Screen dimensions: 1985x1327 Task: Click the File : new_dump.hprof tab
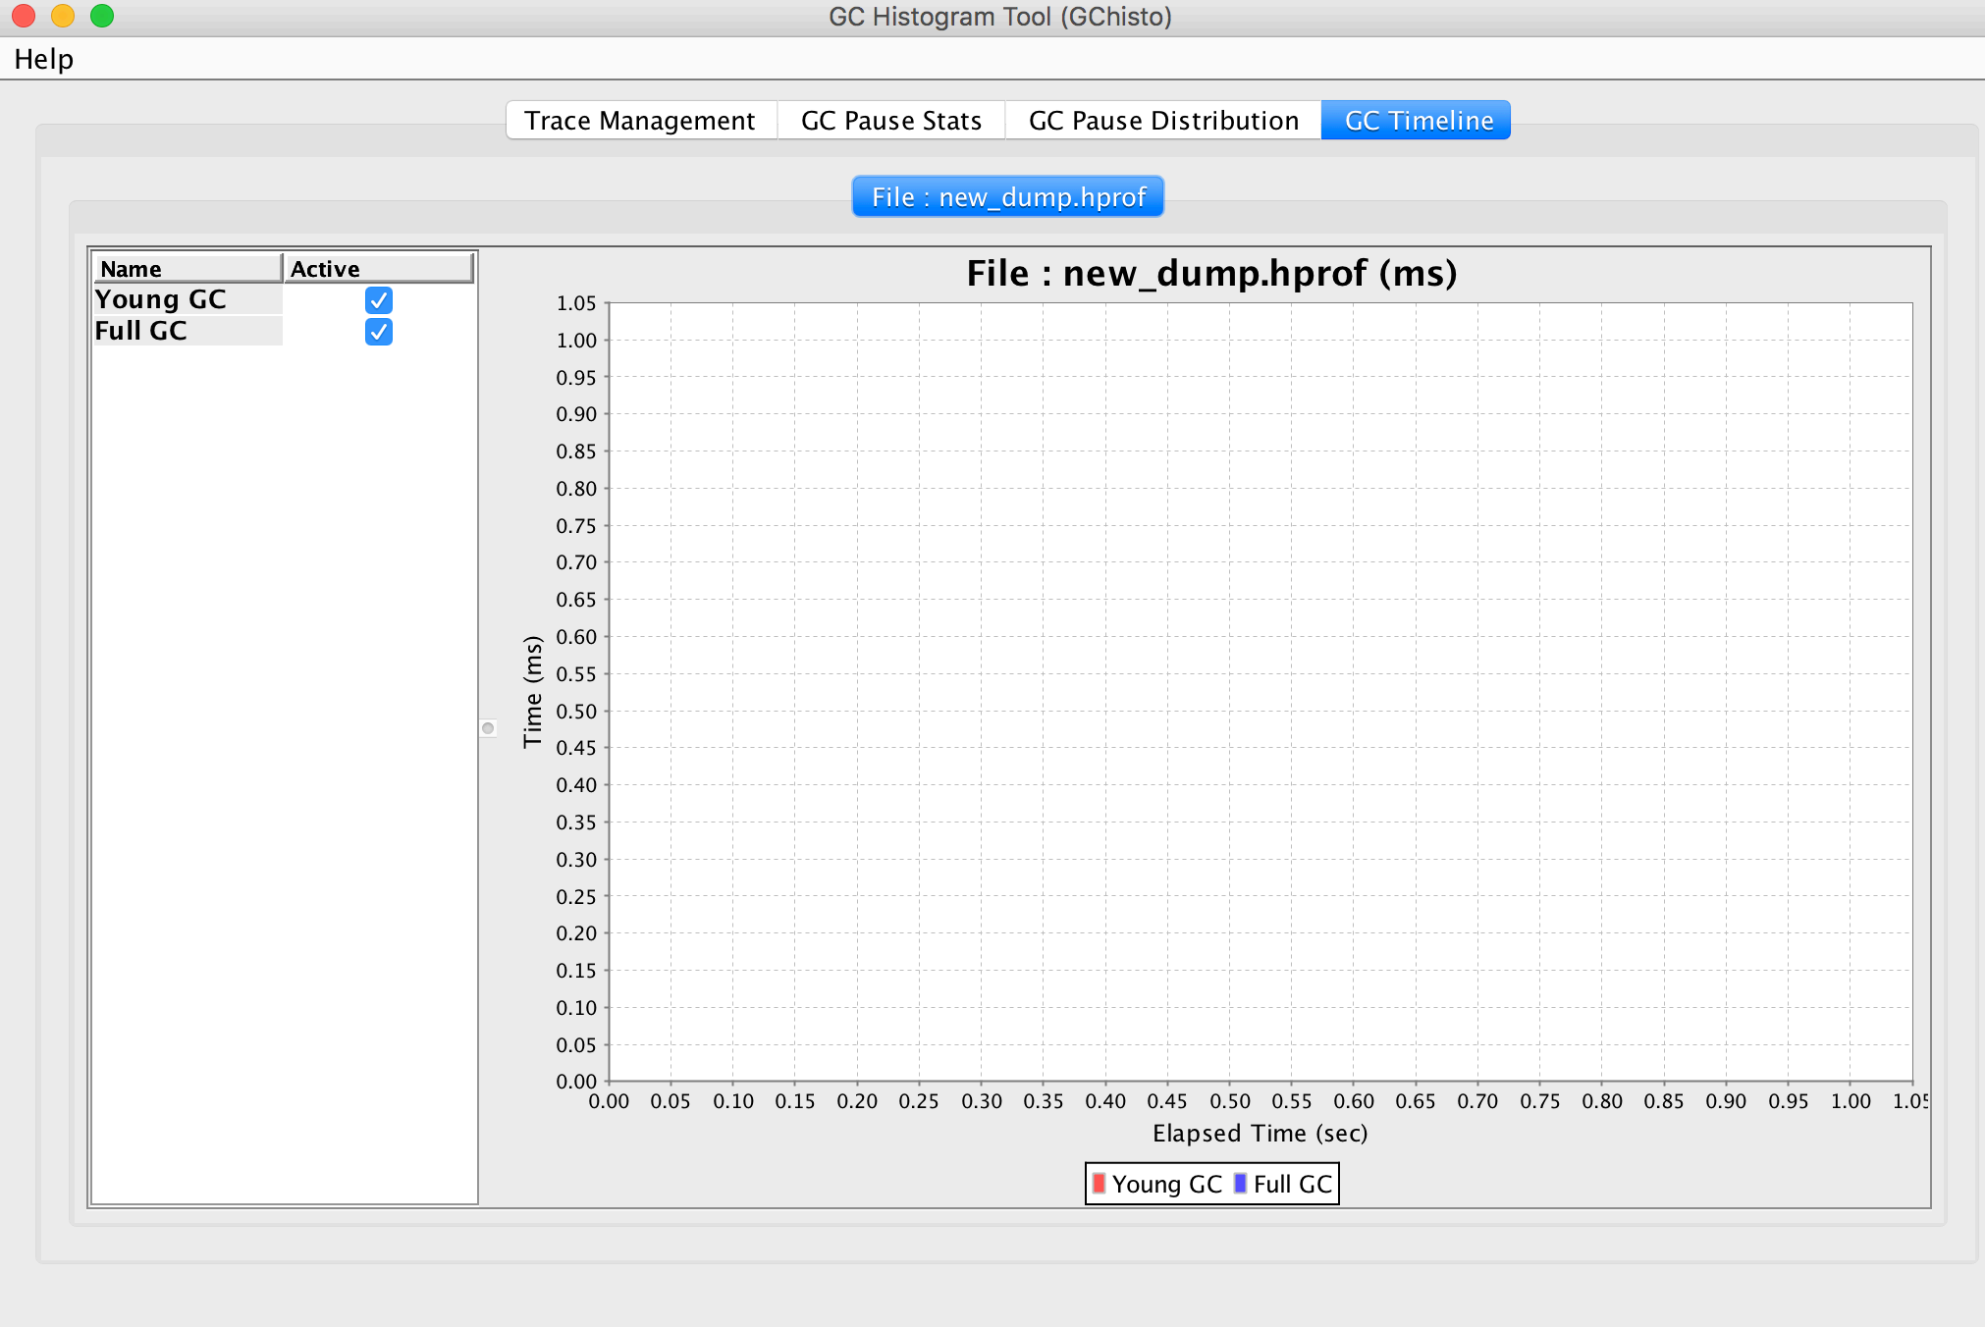1008,197
